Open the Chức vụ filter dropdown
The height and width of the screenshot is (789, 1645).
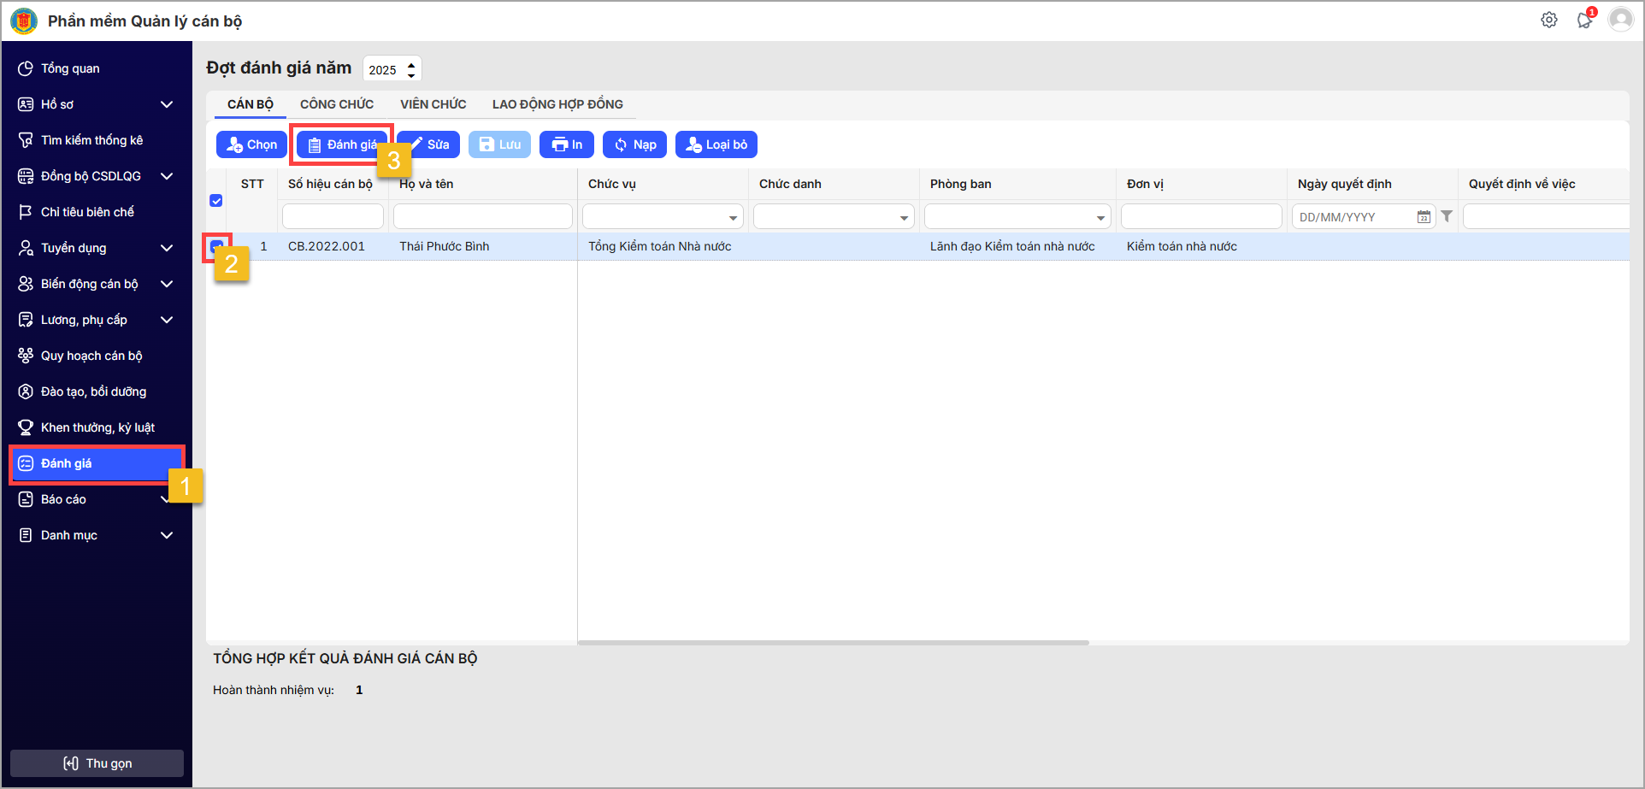732,217
